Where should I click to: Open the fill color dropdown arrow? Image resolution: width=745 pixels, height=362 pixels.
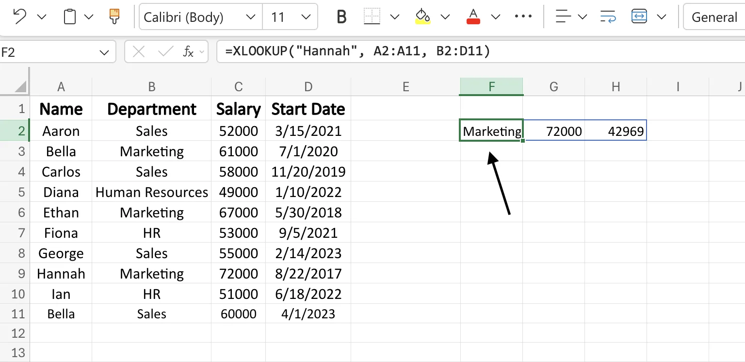pyautogui.click(x=445, y=17)
